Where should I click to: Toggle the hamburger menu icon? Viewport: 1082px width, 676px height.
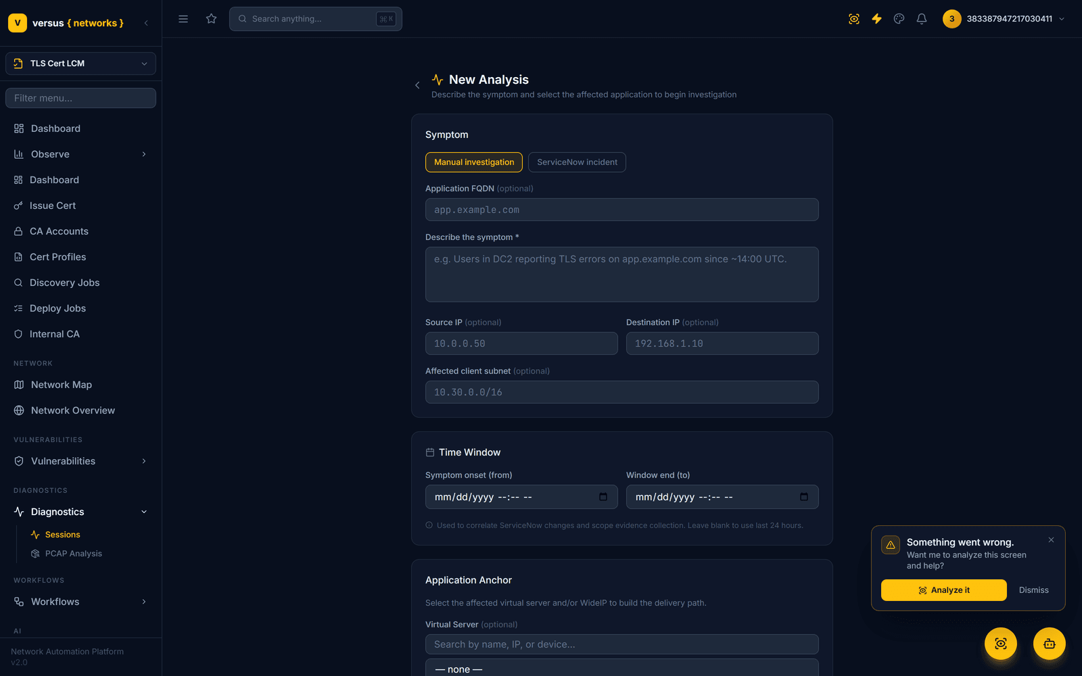click(183, 19)
